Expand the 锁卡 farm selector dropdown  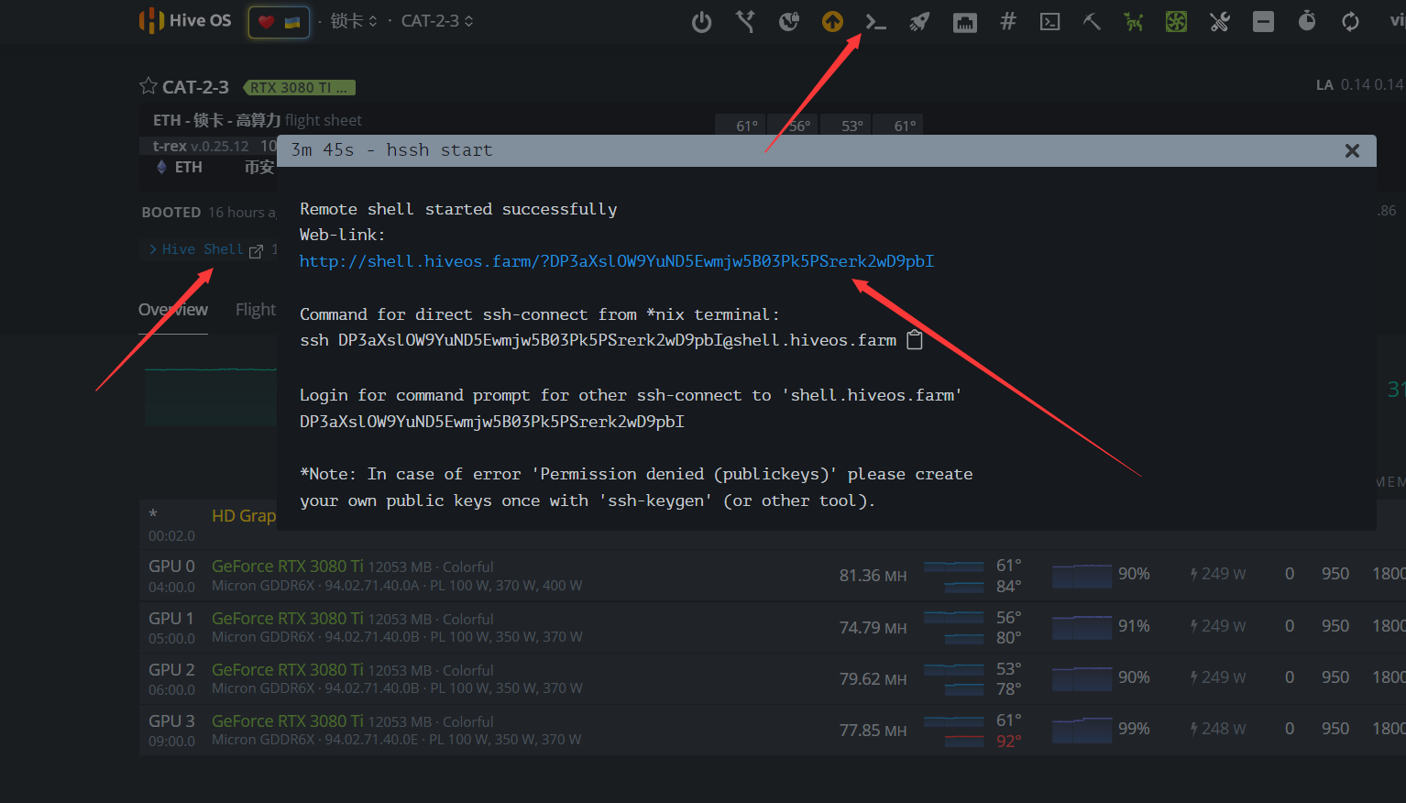tap(354, 21)
